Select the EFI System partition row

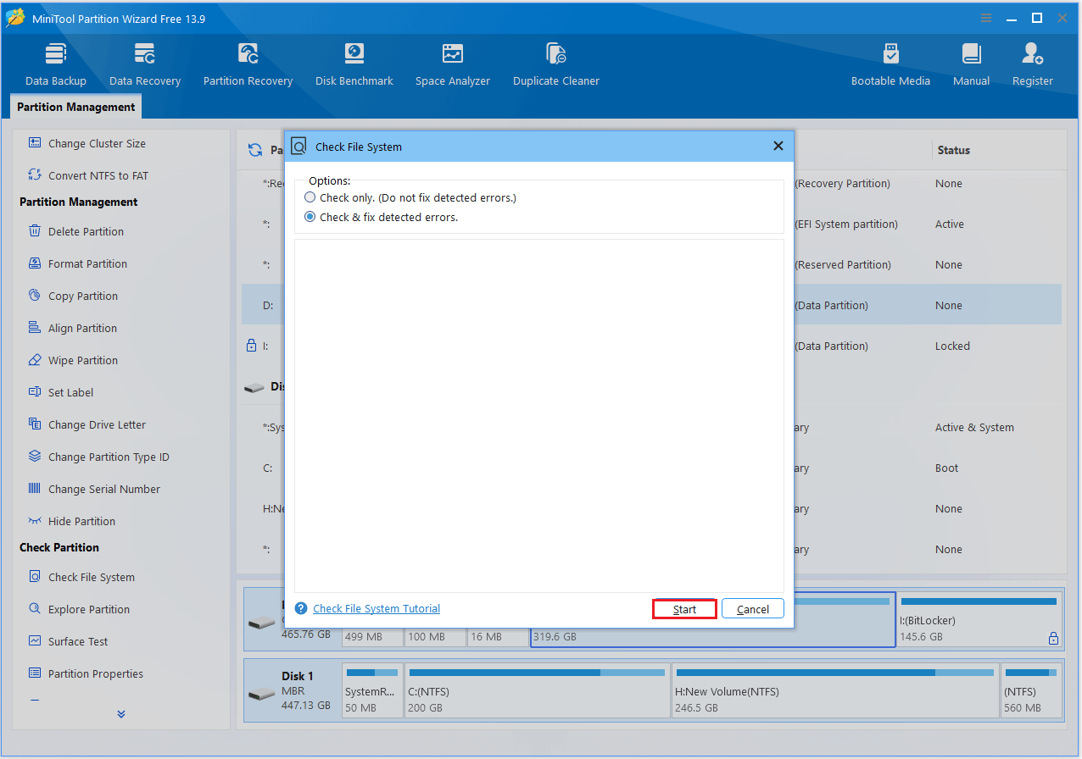pyautogui.click(x=651, y=224)
